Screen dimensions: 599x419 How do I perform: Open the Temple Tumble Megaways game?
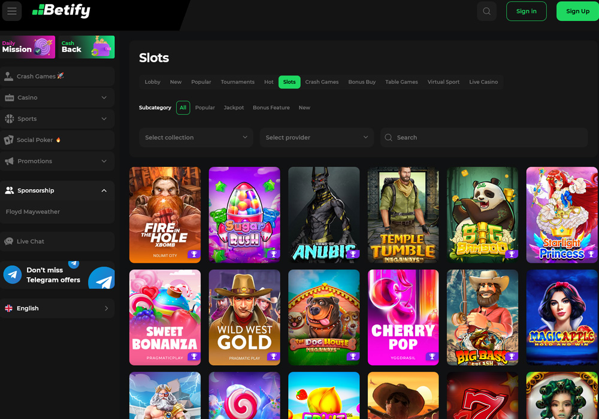tap(403, 215)
